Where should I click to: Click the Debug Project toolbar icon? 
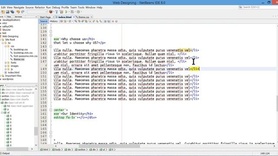[72, 12]
